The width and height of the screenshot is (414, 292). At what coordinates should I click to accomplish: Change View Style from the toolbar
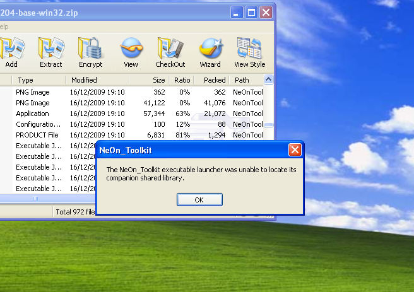coord(249,53)
